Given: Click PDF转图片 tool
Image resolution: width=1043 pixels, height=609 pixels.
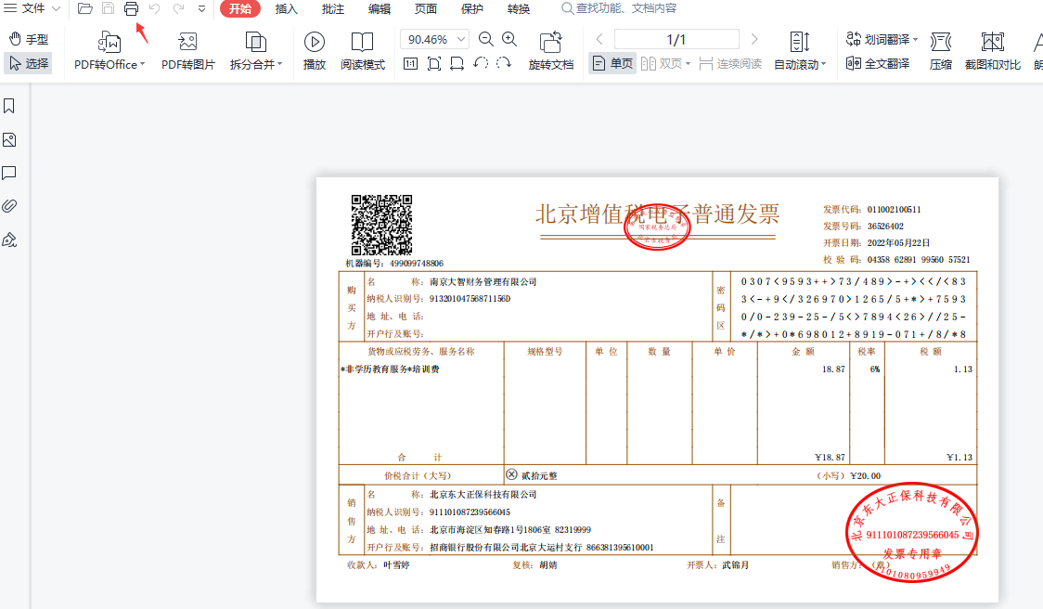Looking at the screenshot, I should pyautogui.click(x=188, y=50).
